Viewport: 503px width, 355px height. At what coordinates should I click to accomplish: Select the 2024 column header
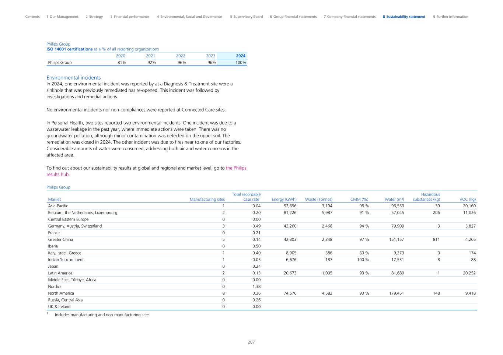click(x=241, y=56)
